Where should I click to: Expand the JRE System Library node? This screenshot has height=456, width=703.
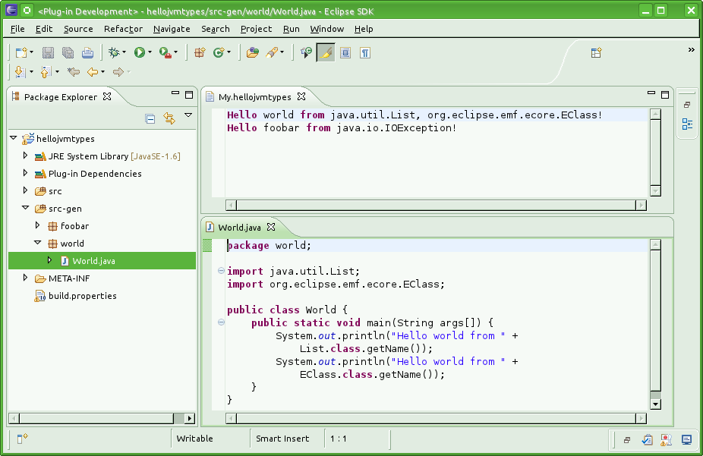25,156
